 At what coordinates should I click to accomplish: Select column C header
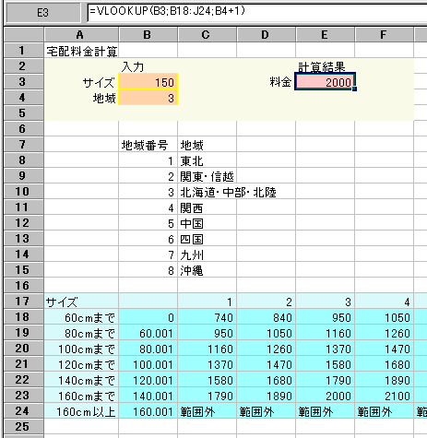click(207, 35)
